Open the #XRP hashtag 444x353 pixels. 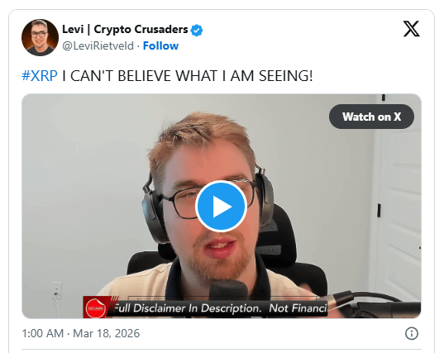tap(40, 76)
